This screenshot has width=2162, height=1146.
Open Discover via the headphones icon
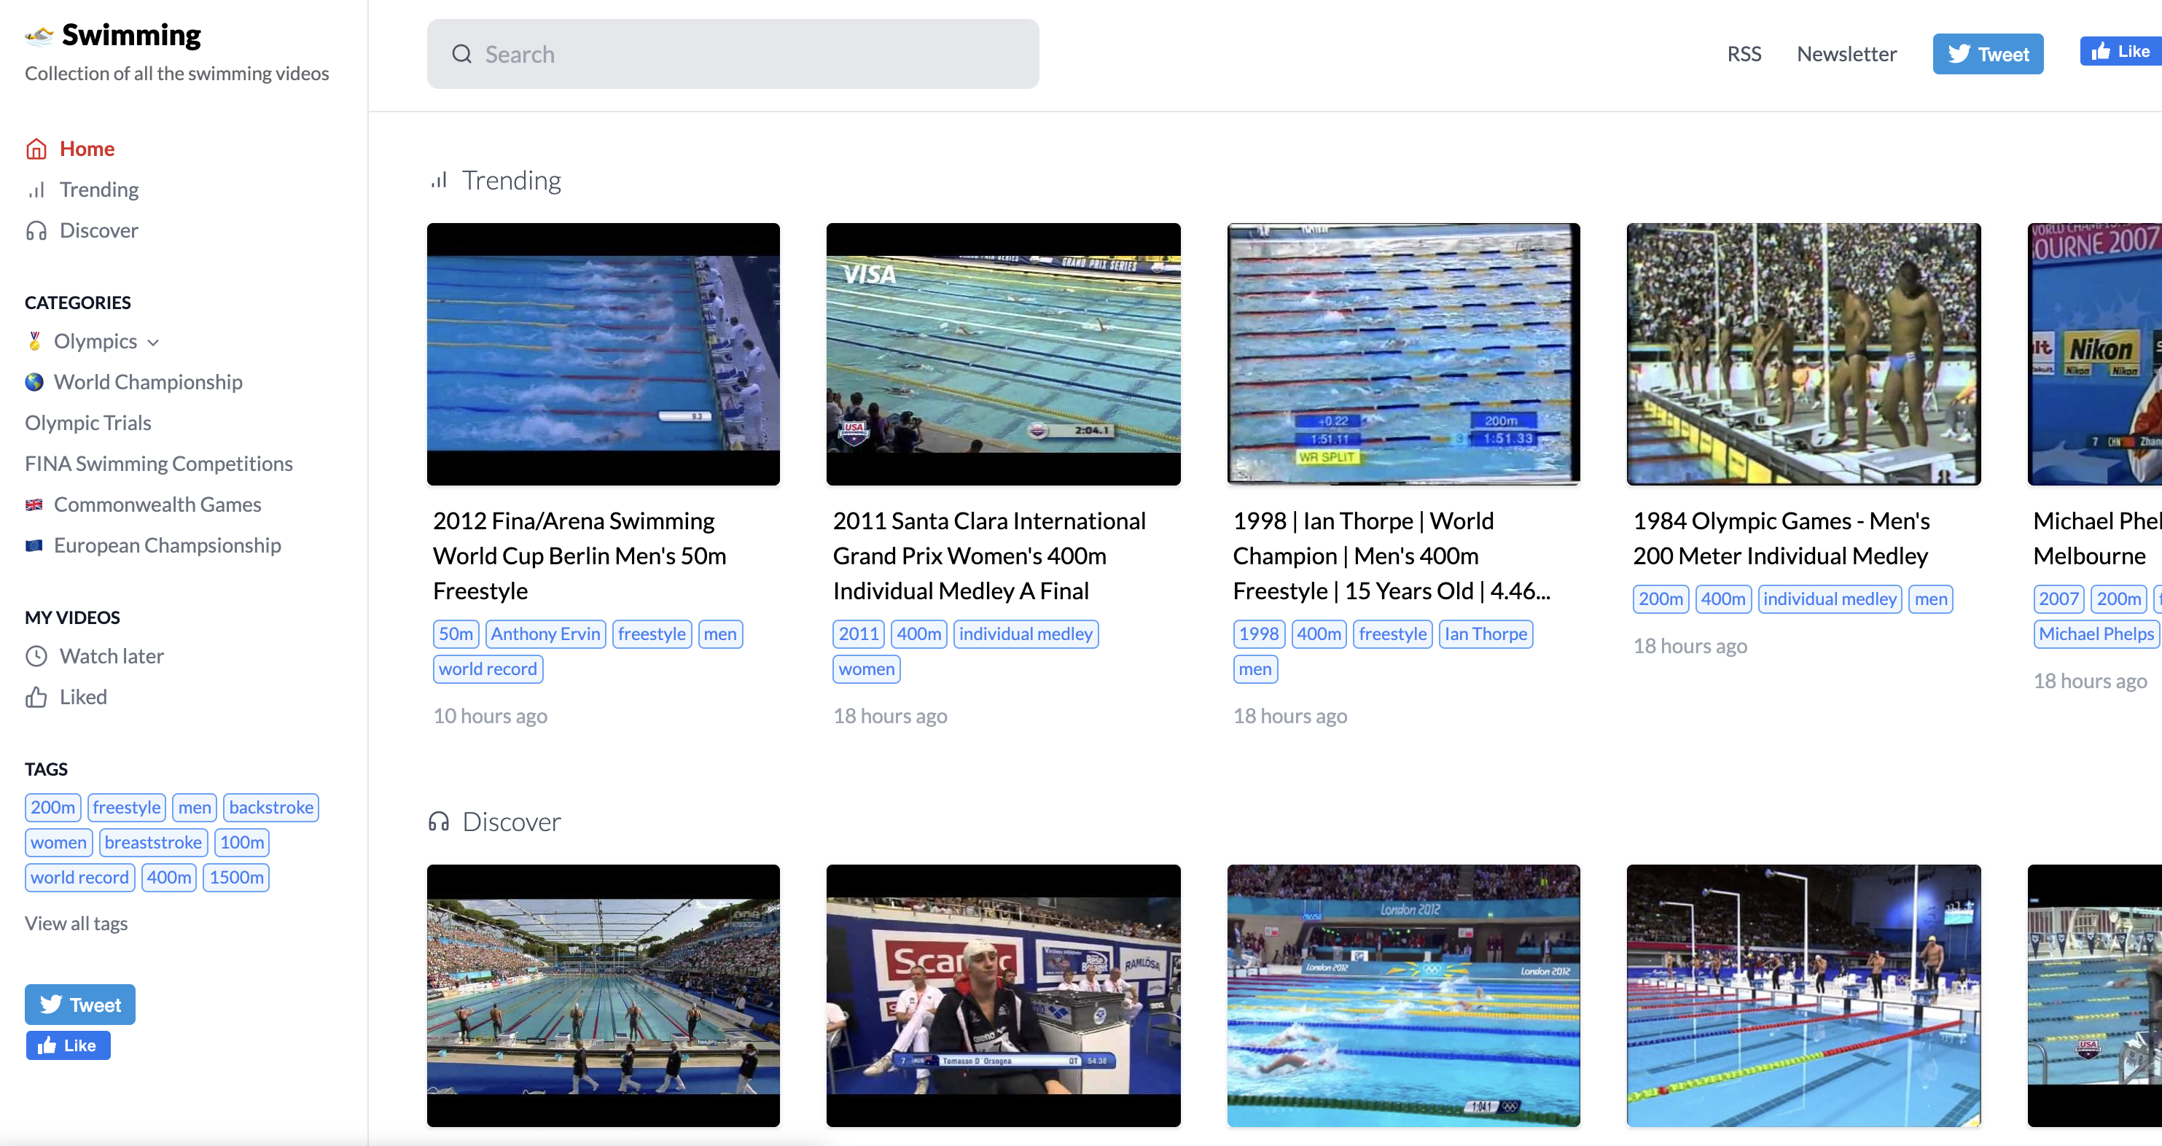point(37,230)
